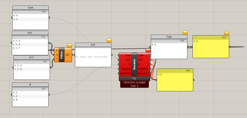The height and width of the screenshot is (118, 247).
Task: Select the Iterator component label
Action: coord(134,64)
